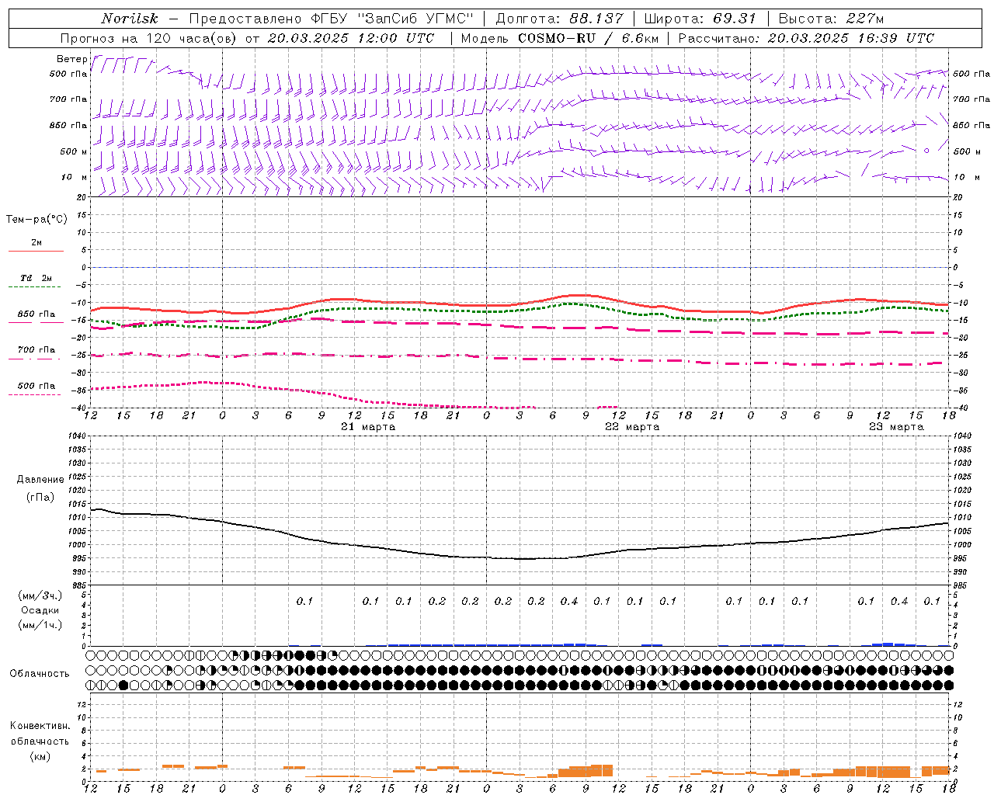
Task: Click the '(мм/1ч.)' precipitation unit label
Action: (x=40, y=625)
